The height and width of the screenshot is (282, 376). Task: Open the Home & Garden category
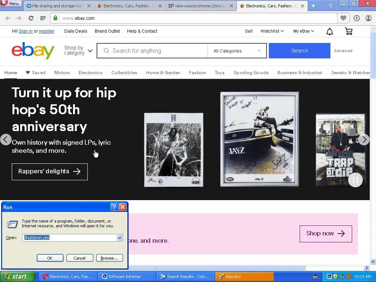coord(163,73)
